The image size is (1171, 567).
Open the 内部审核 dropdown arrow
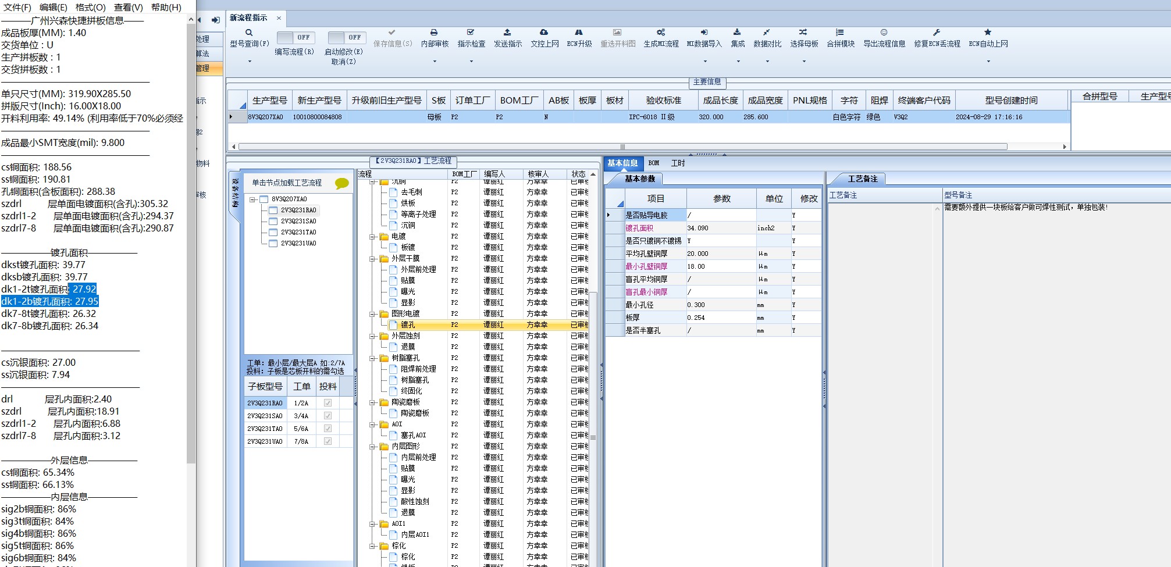coord(435,61)
